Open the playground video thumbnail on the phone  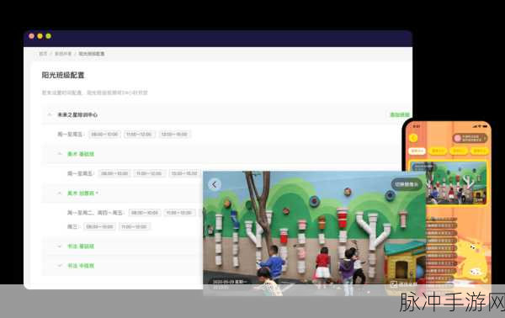tap(457, 183)
